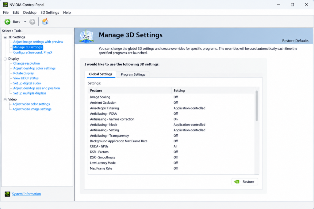Image resolution: width=314 pixels, height=209 pixels.
Task: Select the Antialiasing - Mode row
Action: click(x=171, y=125)
